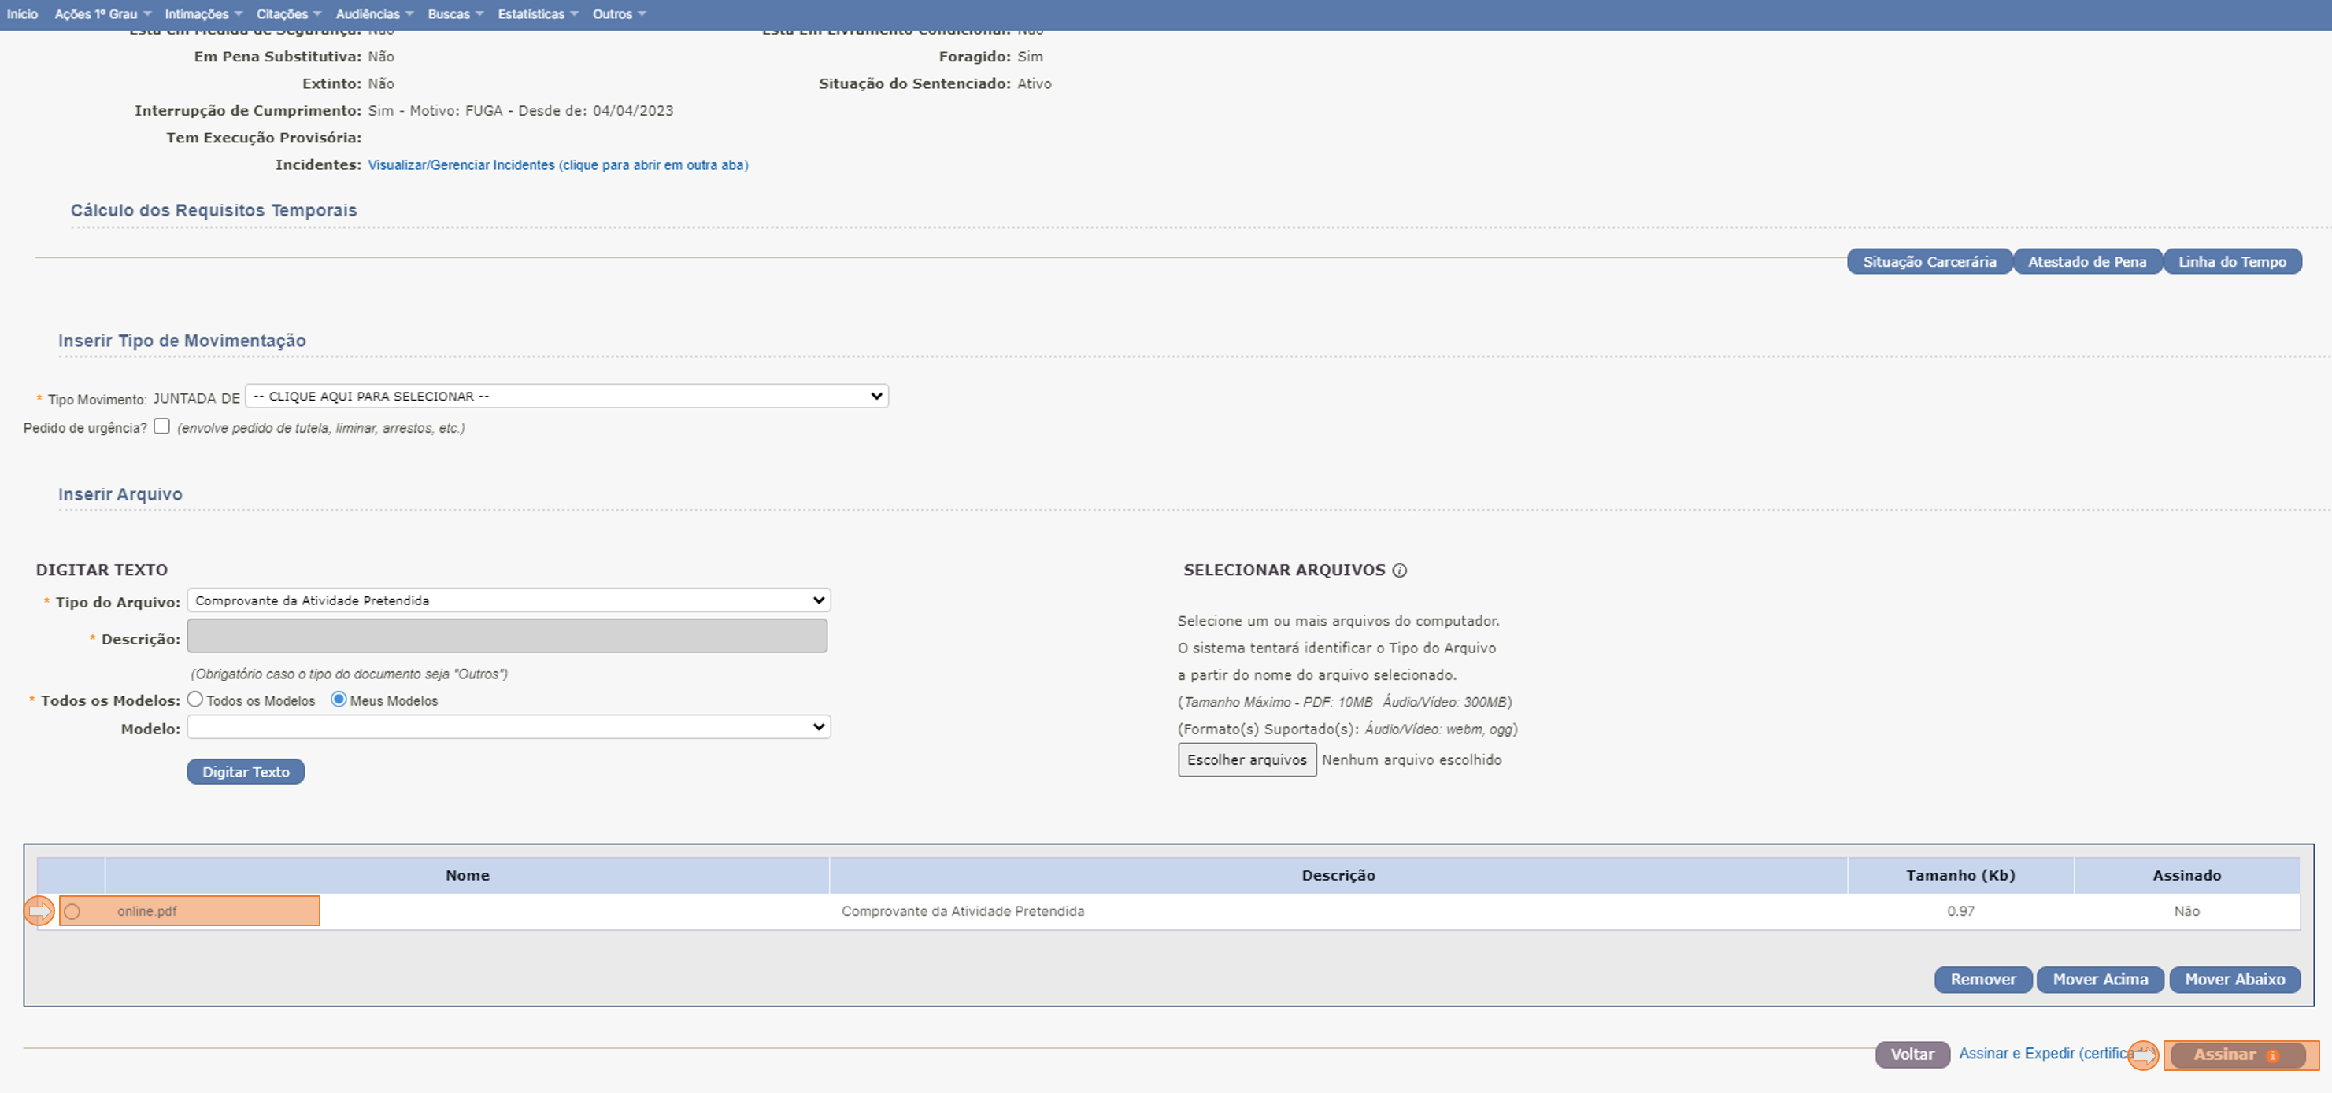Click the Inserir Tipo de Movimentação heading
This screenshot has height=1093, width=2332.
[x=182, y=340]
